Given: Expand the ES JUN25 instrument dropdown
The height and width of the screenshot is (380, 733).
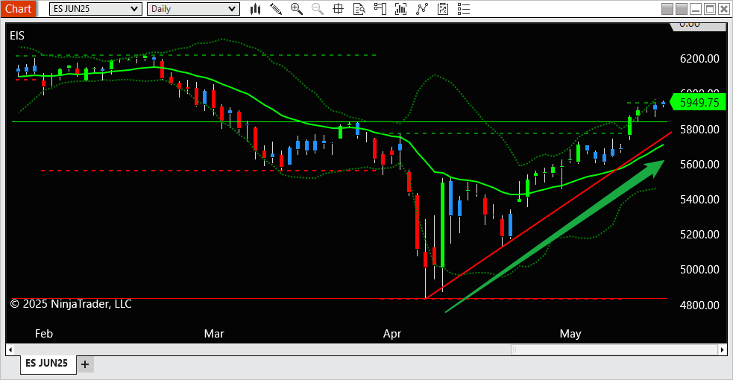Looking at the screenshot, I should click(95, 9).
